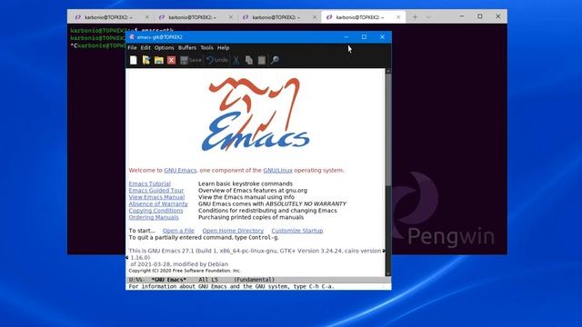The width and height of the screenshot is (582, 327).
Task: Click the Cut scissors icon
Action: tap(236, 60)
